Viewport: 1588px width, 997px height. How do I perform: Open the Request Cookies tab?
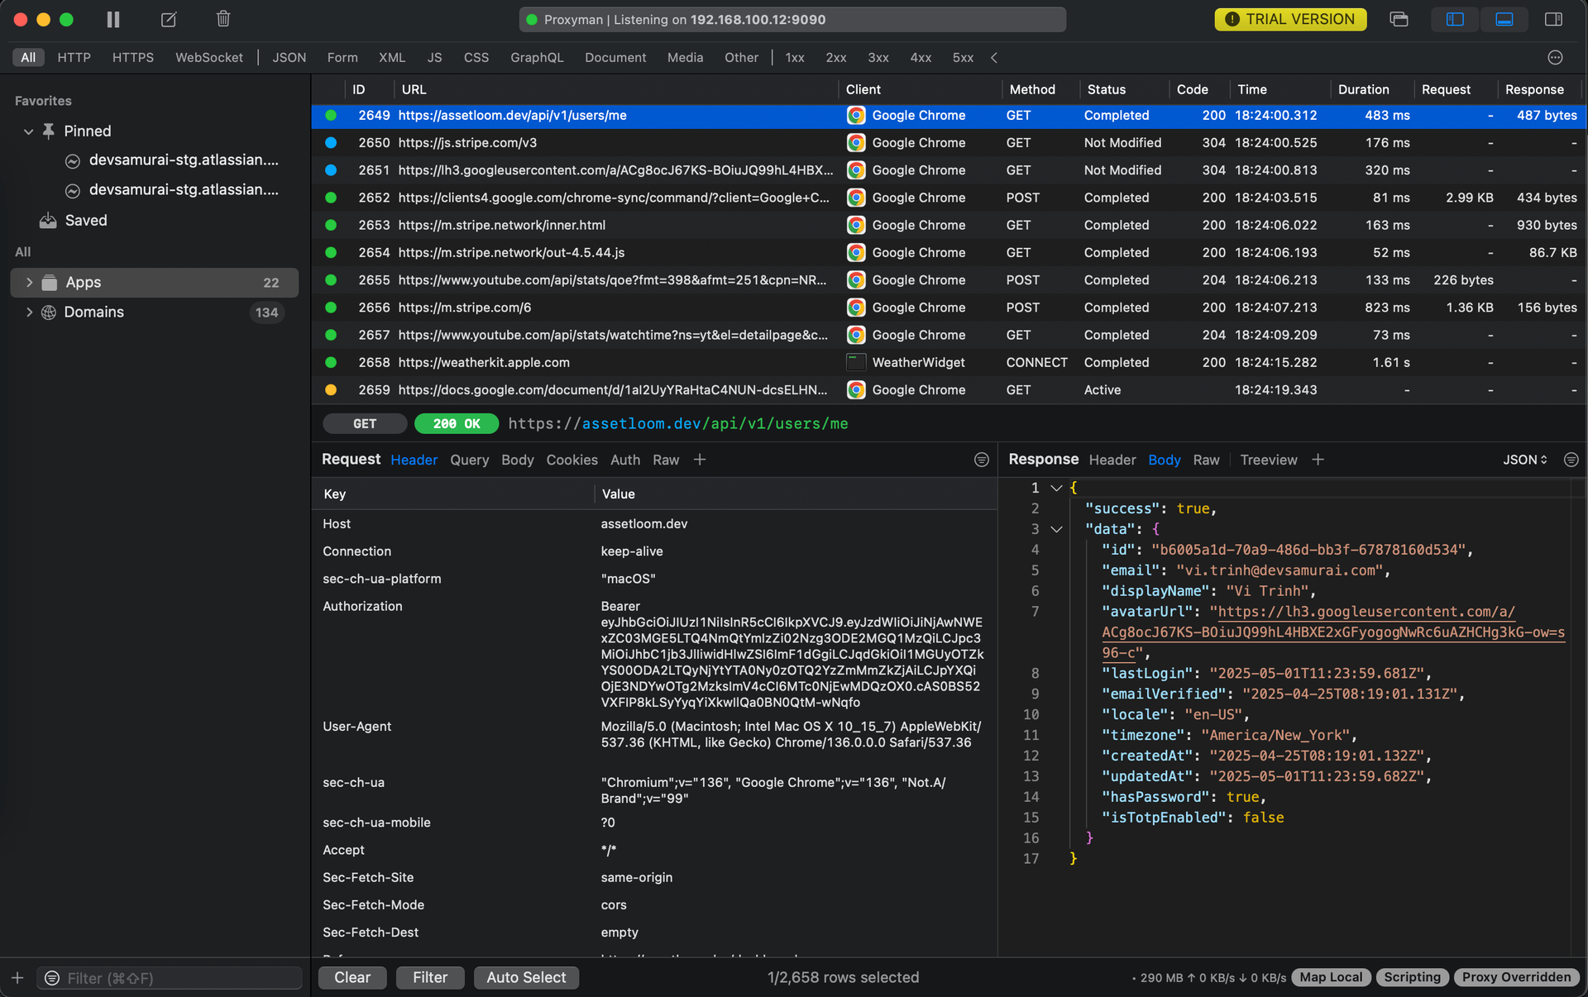(572, 460)
